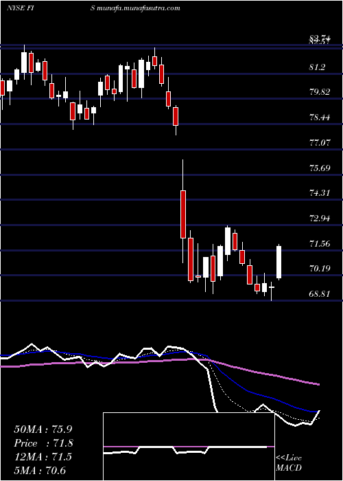The width and height of the screenshot is (343, 481).
Task: Click the 50MA : 75.9 readout
Action: pos(44,429)
